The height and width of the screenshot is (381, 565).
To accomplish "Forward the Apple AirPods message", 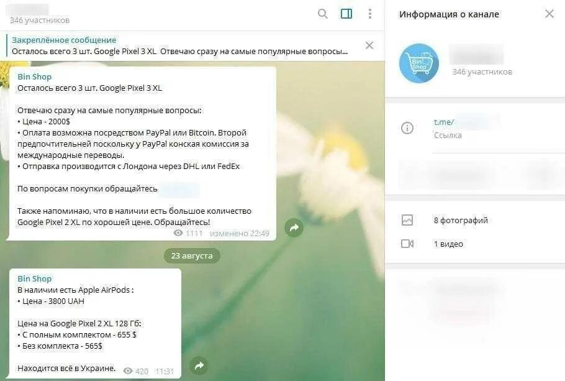I will pyautogui.click(x=199, y=366).
